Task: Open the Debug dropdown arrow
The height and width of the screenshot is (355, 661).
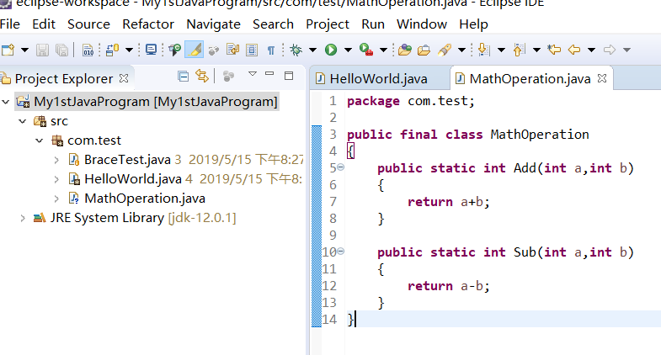Action: pyautogui.click(x=312, y=50)
